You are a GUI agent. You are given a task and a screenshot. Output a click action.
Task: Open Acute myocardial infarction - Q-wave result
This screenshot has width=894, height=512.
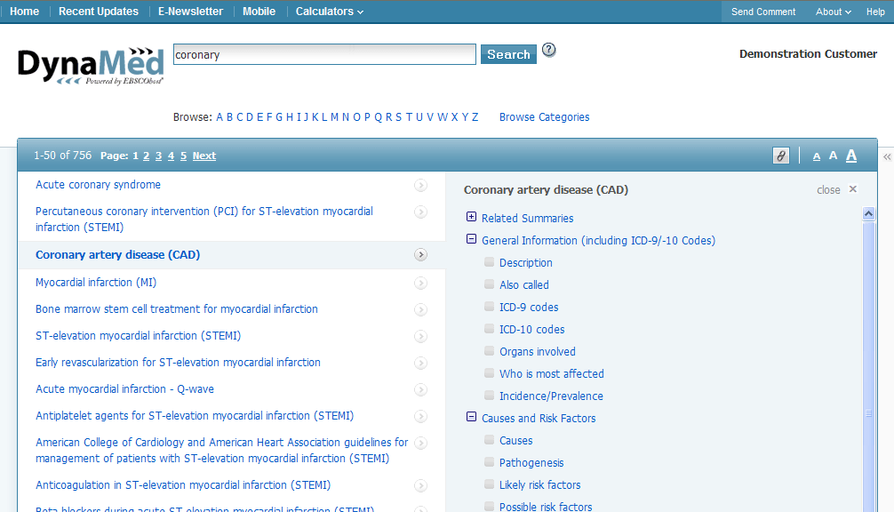tap(125, 388)
